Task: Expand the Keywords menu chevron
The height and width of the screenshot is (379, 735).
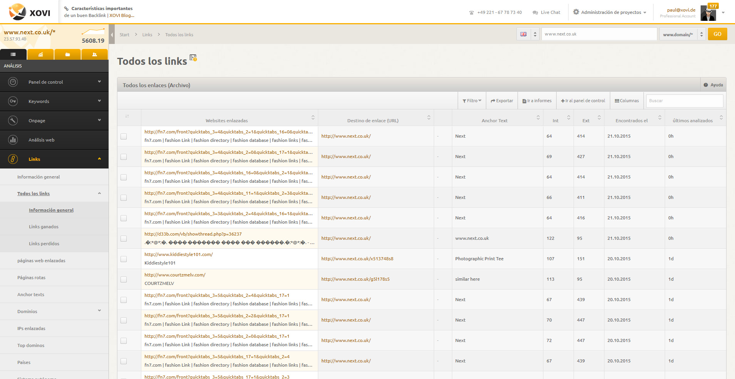Action: [x=99, y=101]
